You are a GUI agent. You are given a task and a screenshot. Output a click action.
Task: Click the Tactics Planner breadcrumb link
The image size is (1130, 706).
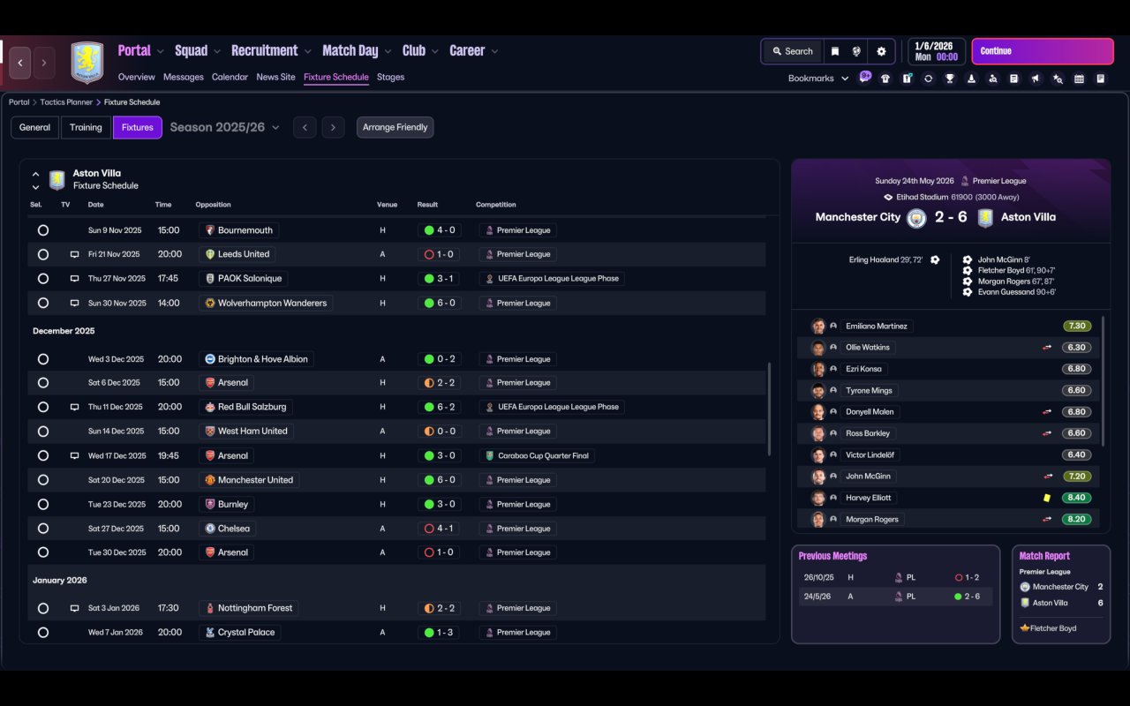point(66,102)
